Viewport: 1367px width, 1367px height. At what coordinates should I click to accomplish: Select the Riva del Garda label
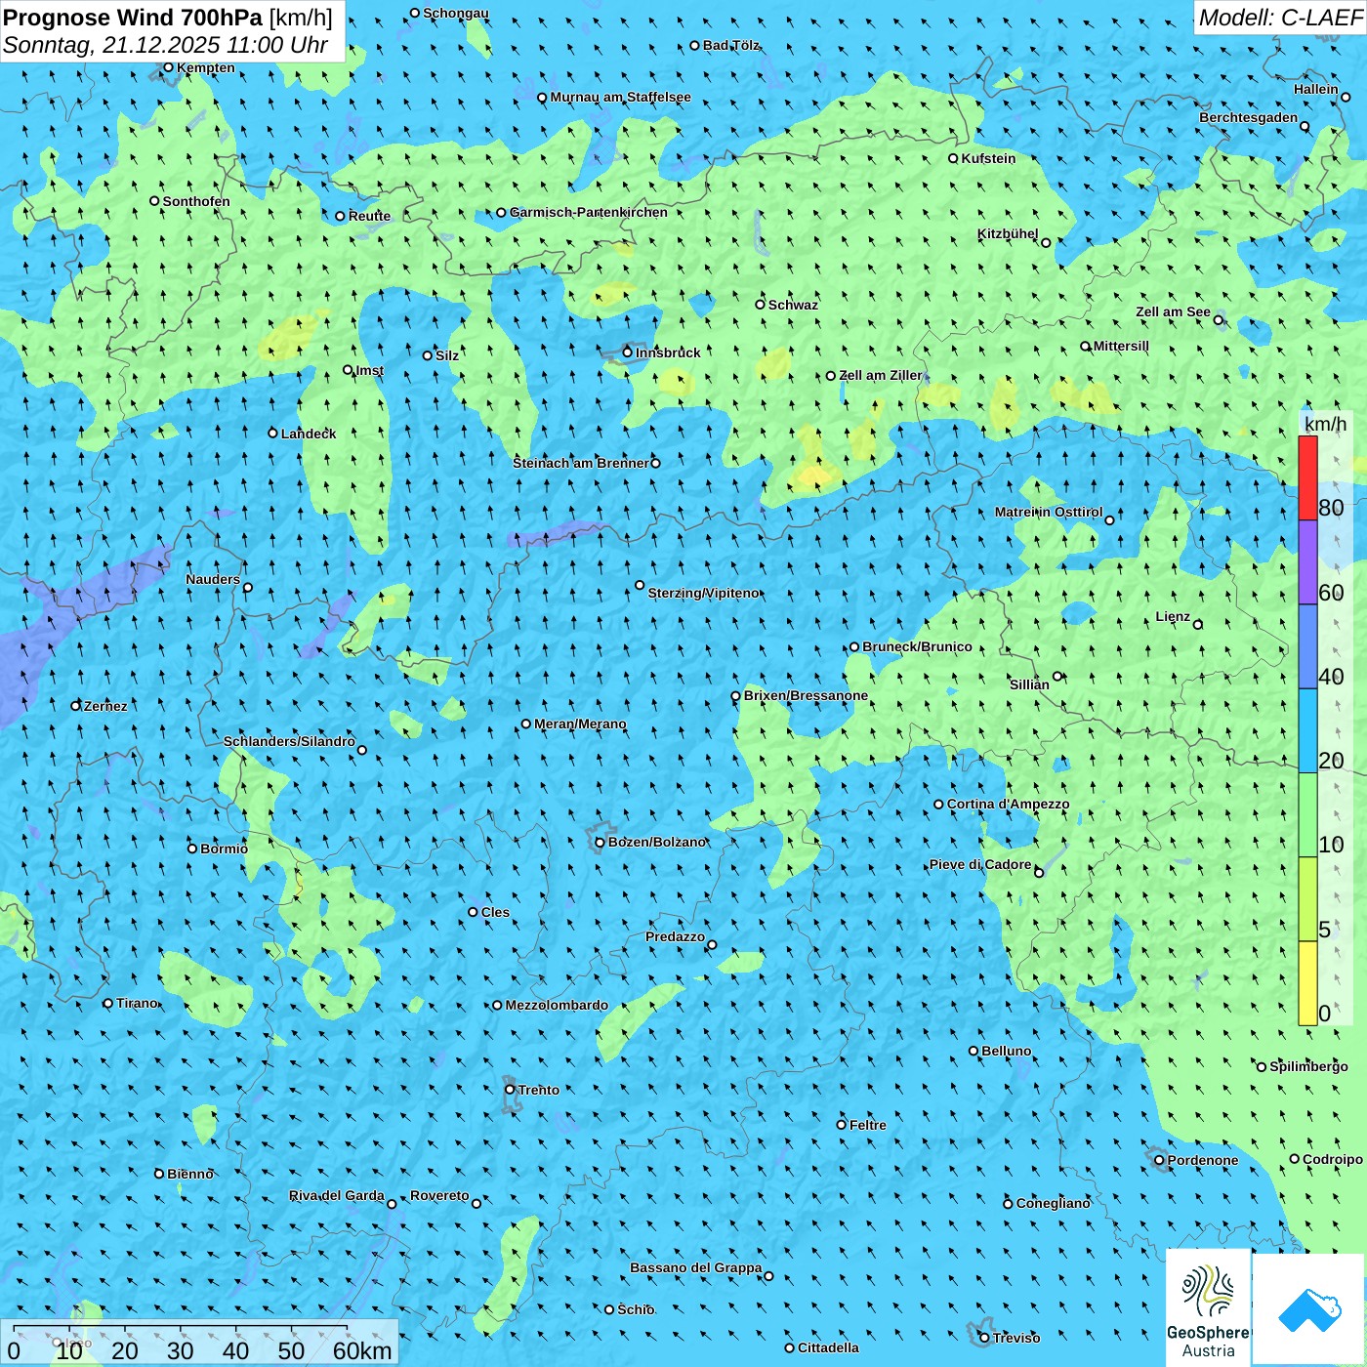coord(336,1196)
